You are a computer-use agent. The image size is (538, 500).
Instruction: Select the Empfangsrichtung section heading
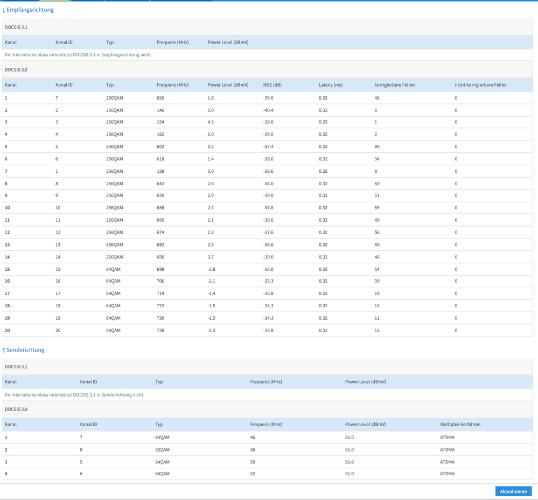pyautogui.click(x=30, y=10)
